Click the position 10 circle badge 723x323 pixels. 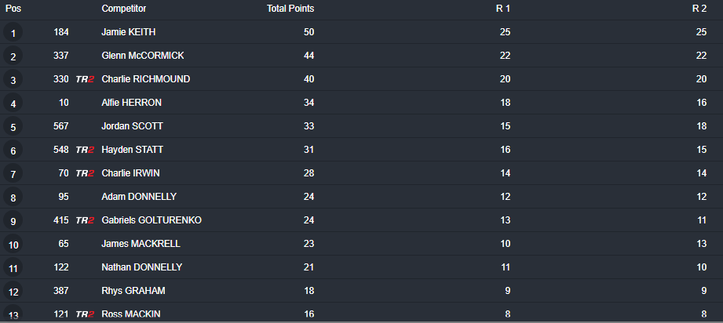(13, 244)
